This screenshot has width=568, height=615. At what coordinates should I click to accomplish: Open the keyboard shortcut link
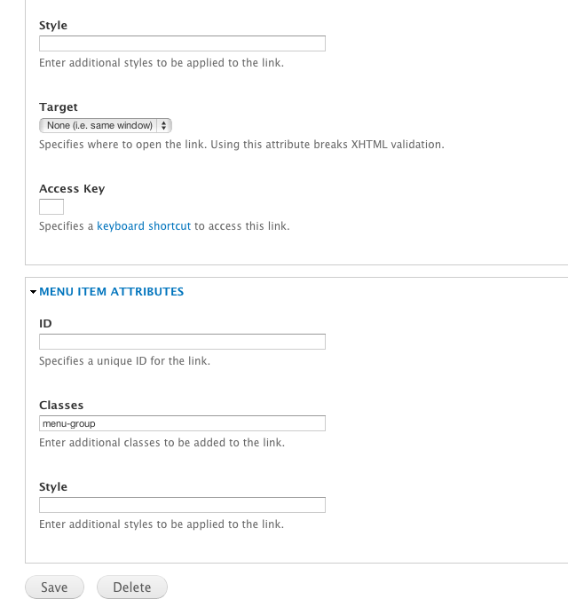(144, 226)
